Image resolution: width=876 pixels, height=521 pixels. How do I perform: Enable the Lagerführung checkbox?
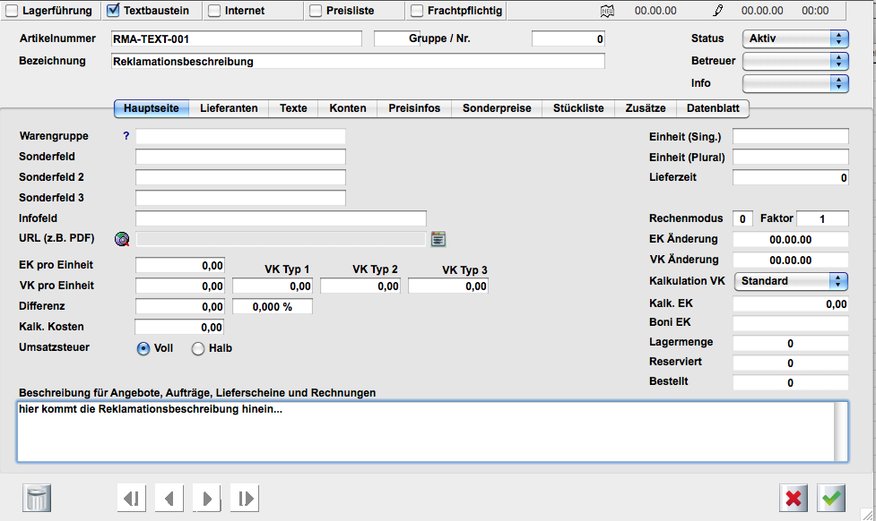pos(13,11)
